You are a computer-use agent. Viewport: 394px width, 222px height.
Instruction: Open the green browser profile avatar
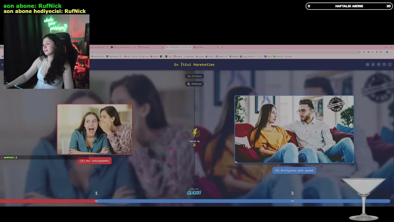click(x=387, y=52)
